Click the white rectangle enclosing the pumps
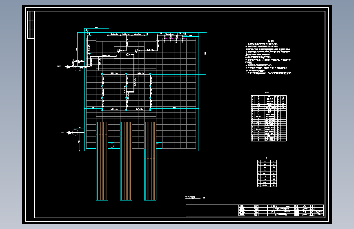 coord(129,53)
